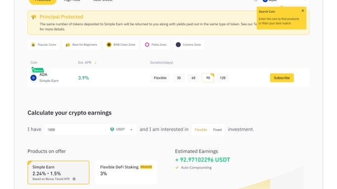Image resolution: width=337 pixels, height=189 pixels.
Task: Select the Best for Beginners filter
Action: click(x=82, y=45)
